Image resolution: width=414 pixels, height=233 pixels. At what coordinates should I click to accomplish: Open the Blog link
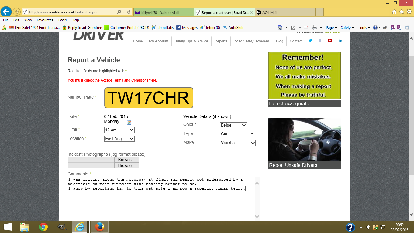280,41
